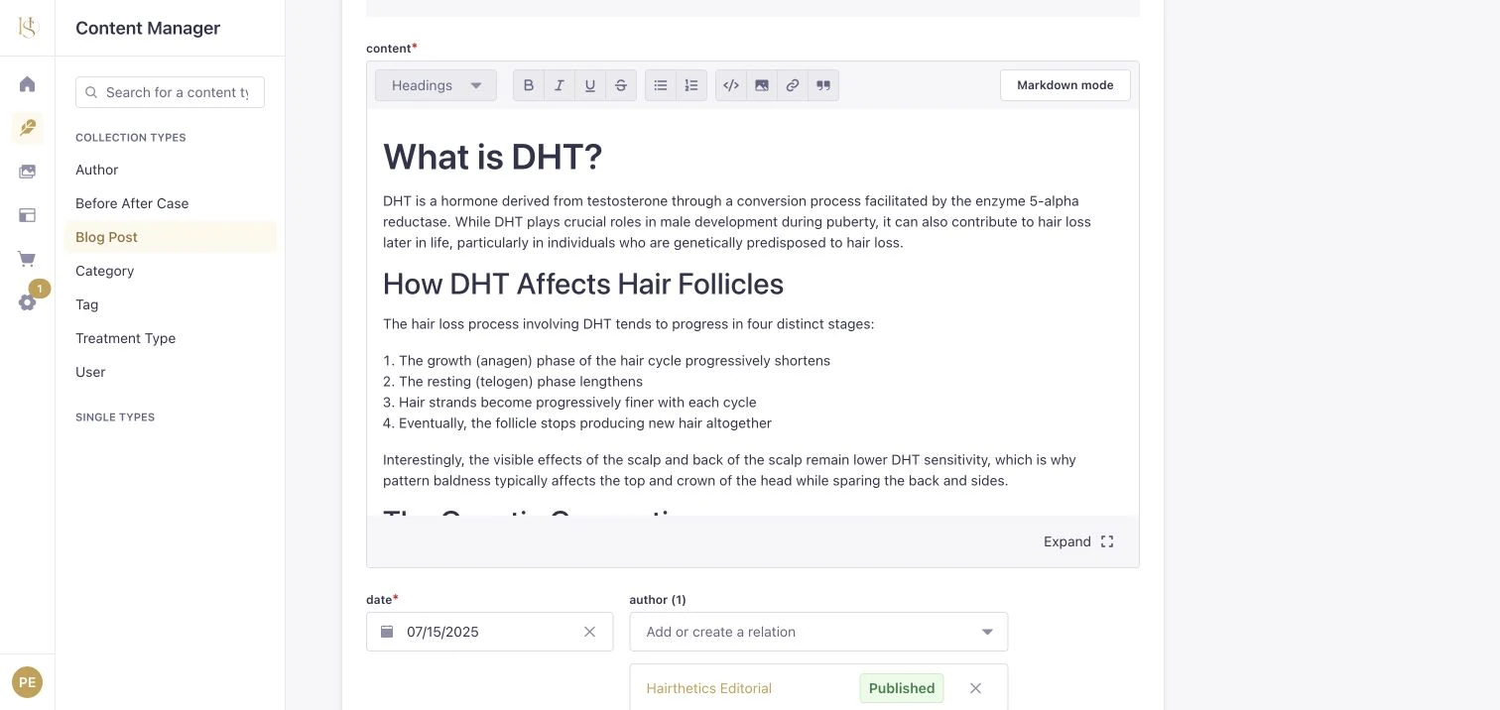Image resolution: width=1500 pixels, height=710 pixels.
Task: Open the Hairthetics Editorial author link
Action: (x=708, y=688)
